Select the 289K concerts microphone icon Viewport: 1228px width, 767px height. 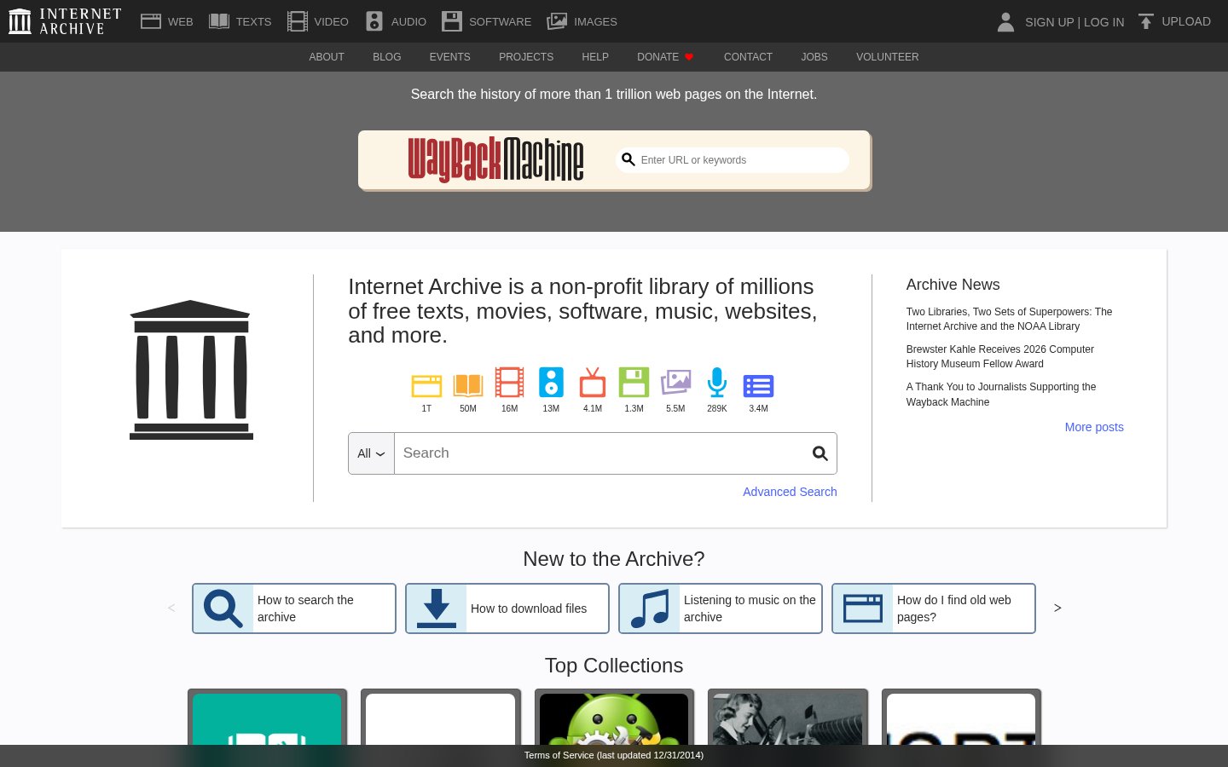[x=717, y=383]
